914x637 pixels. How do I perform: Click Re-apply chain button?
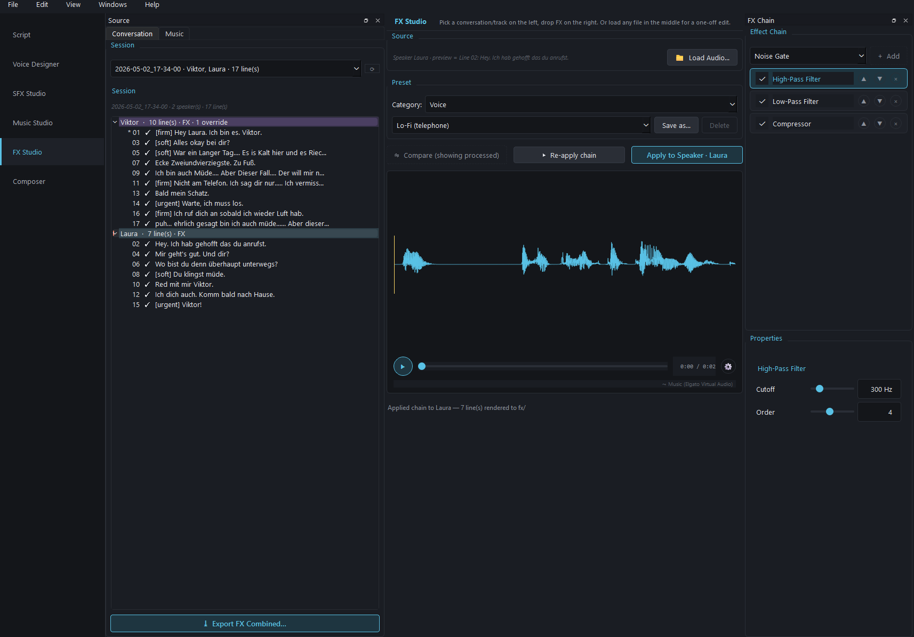[x=569, y=155]
